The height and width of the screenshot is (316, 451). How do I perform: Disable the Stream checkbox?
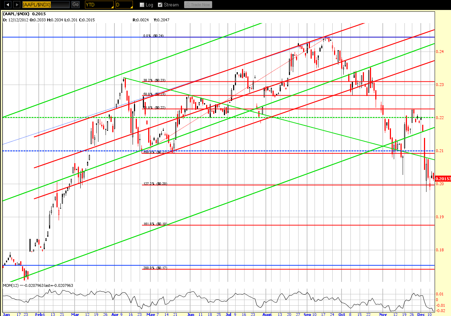160,5
